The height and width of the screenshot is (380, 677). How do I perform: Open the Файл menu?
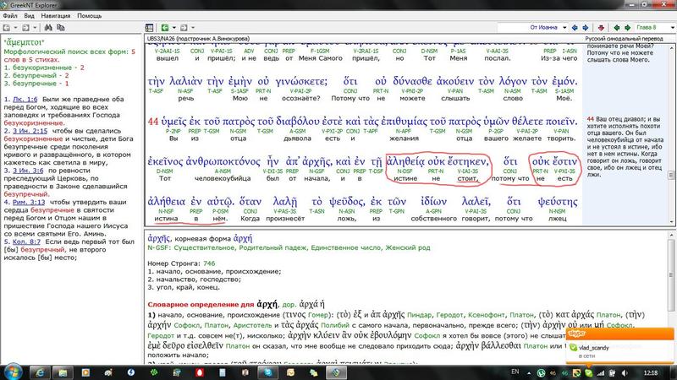[11, 15]
